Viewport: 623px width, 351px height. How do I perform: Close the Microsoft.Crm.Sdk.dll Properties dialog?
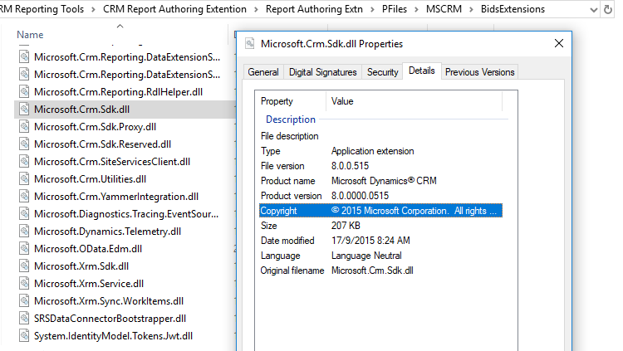pyautogui.click(x=559, y=43)
